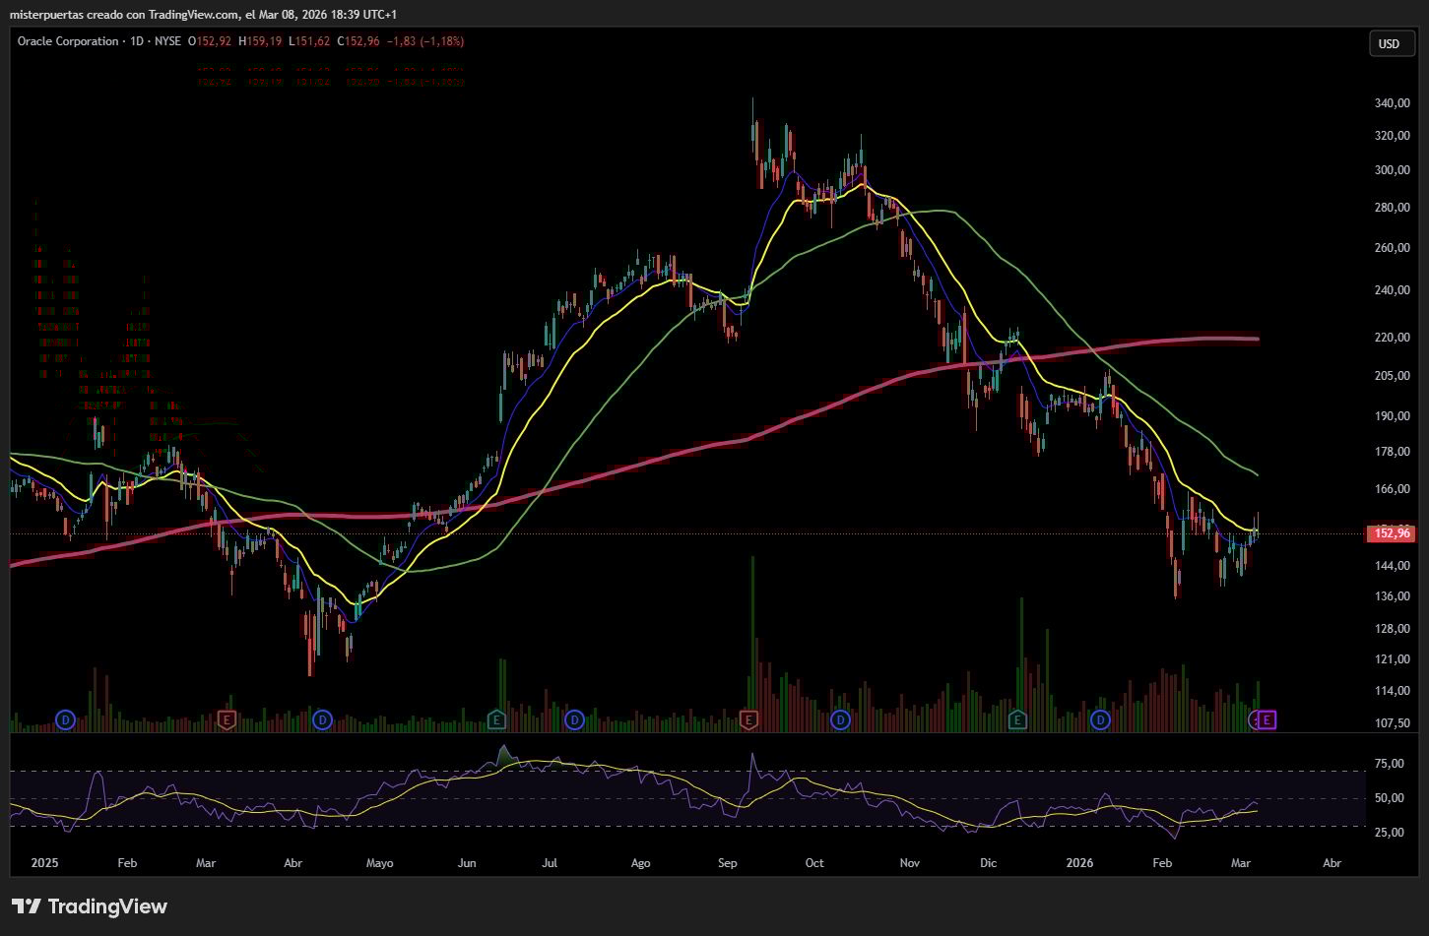
Task: Click the Nov label on the time axis
Action: point(909,863)
